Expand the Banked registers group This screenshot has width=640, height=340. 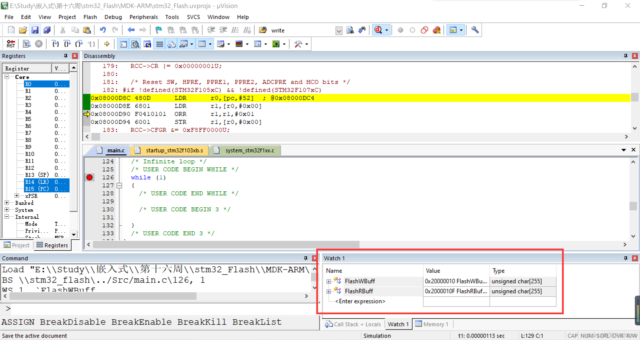point(7,203)
